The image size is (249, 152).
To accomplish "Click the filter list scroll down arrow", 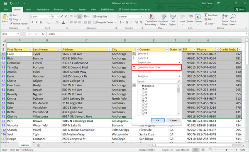I will [x=178, y=114].
